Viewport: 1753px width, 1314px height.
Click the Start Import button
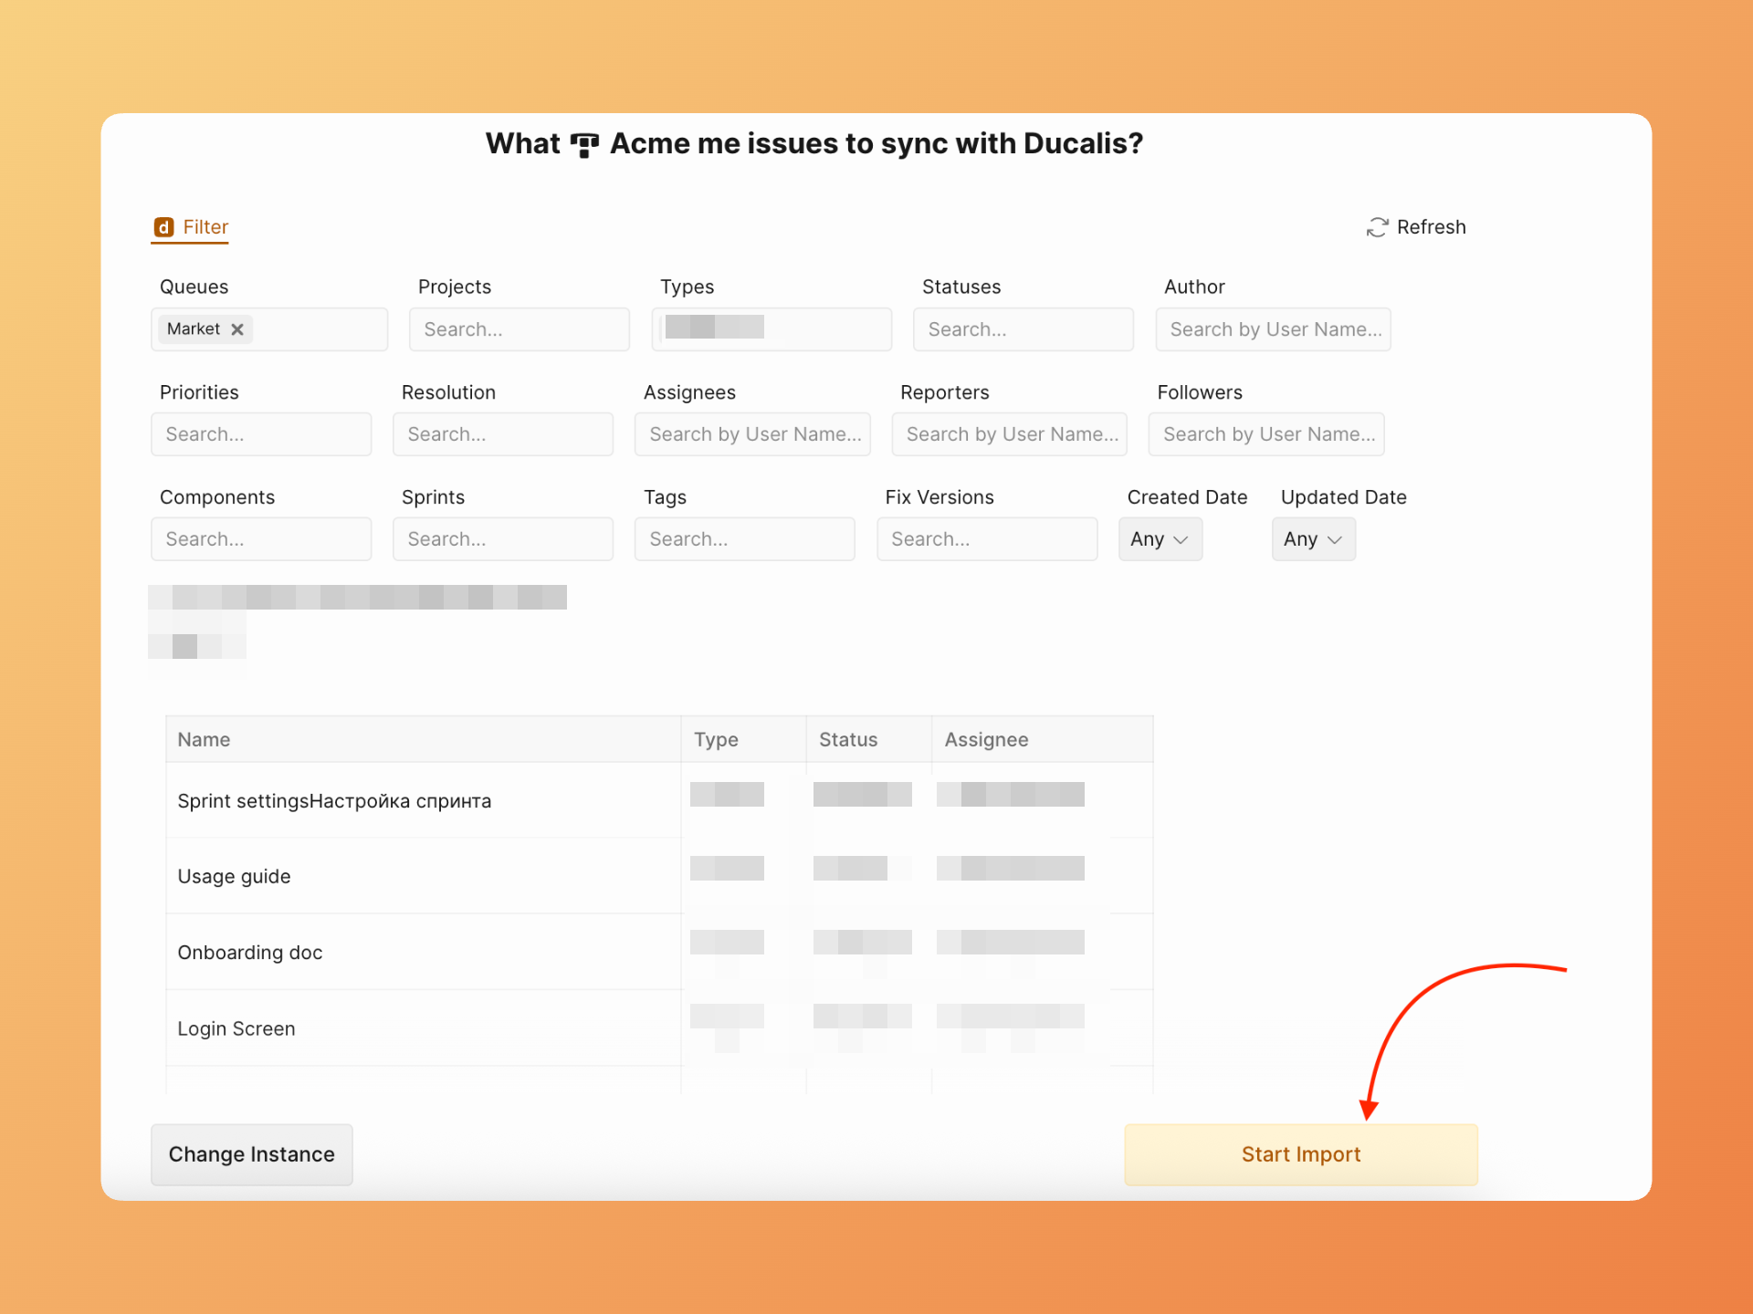1300,1154
